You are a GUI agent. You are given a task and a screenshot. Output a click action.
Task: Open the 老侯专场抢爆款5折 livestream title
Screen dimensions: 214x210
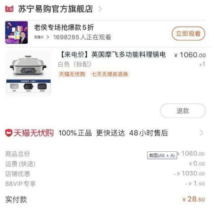click(x=64, y=27)
